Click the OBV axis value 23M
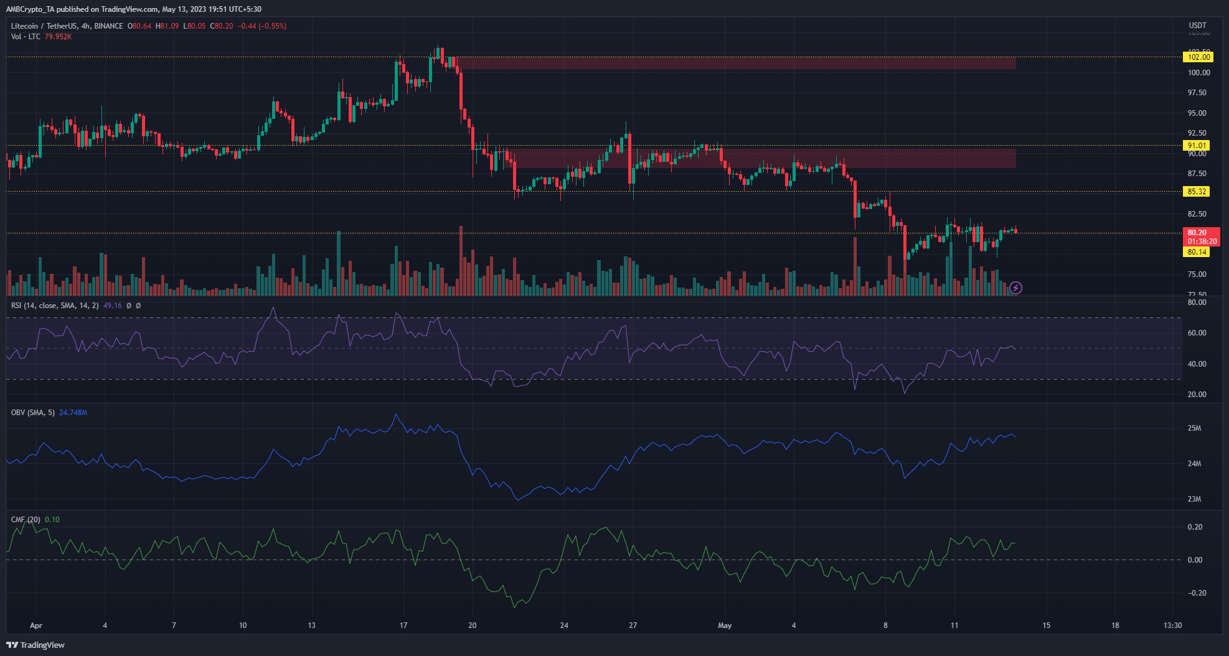 coord(1194,499)
